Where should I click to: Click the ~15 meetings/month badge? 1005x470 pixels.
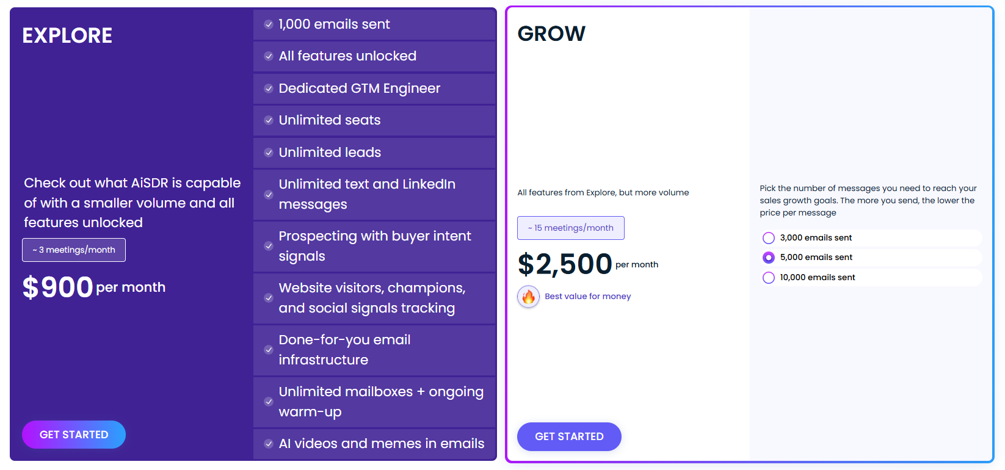tap(571, 228)
